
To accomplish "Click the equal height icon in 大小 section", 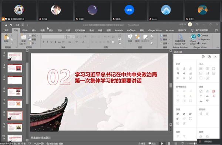I will click(x=207, y=69).
